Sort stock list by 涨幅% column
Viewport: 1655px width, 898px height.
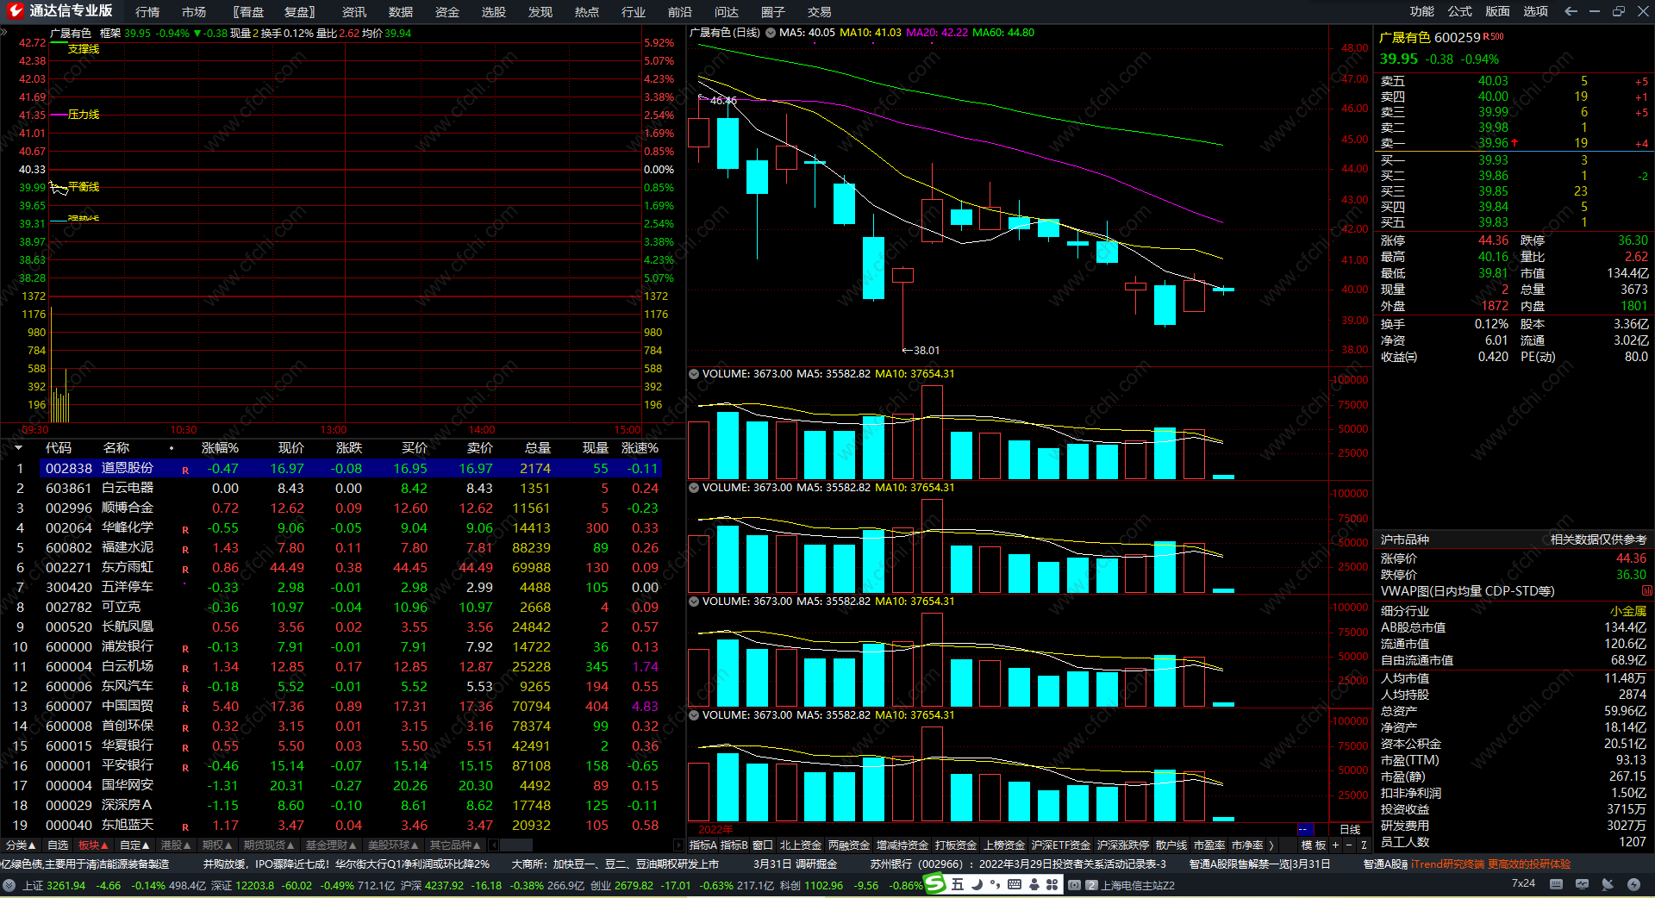220,448
